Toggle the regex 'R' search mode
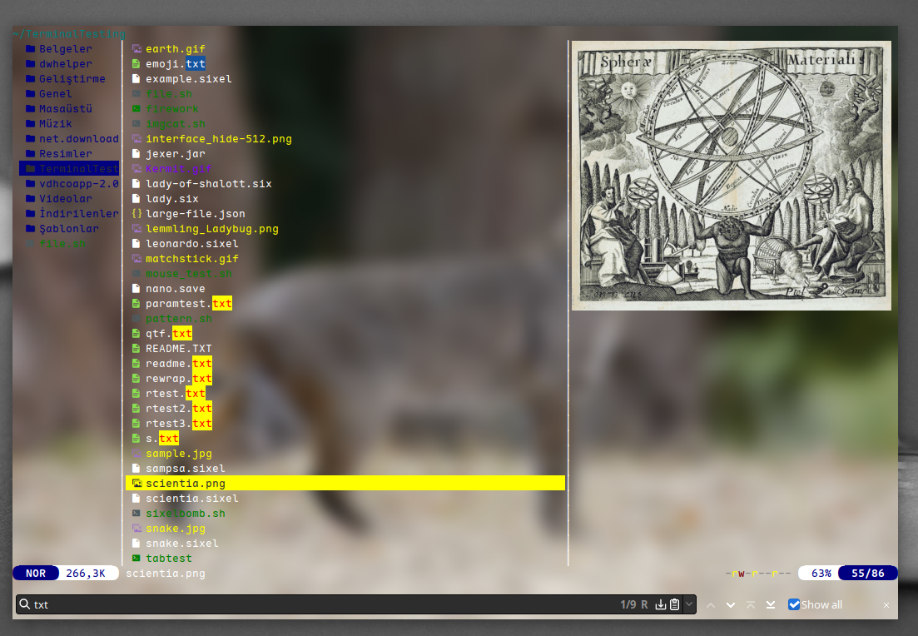This screenshot has height=636, width=918. click(644, 604)
